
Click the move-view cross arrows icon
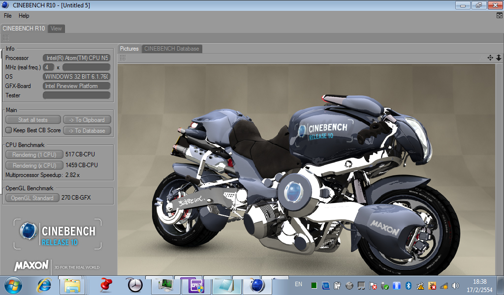(490, 58)
